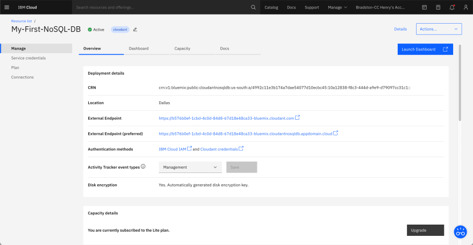Image resolution: width=473 pixels, height=245 pixels.
Task: Open the IBM Cloud IAM link
Action: click(172, 149)
